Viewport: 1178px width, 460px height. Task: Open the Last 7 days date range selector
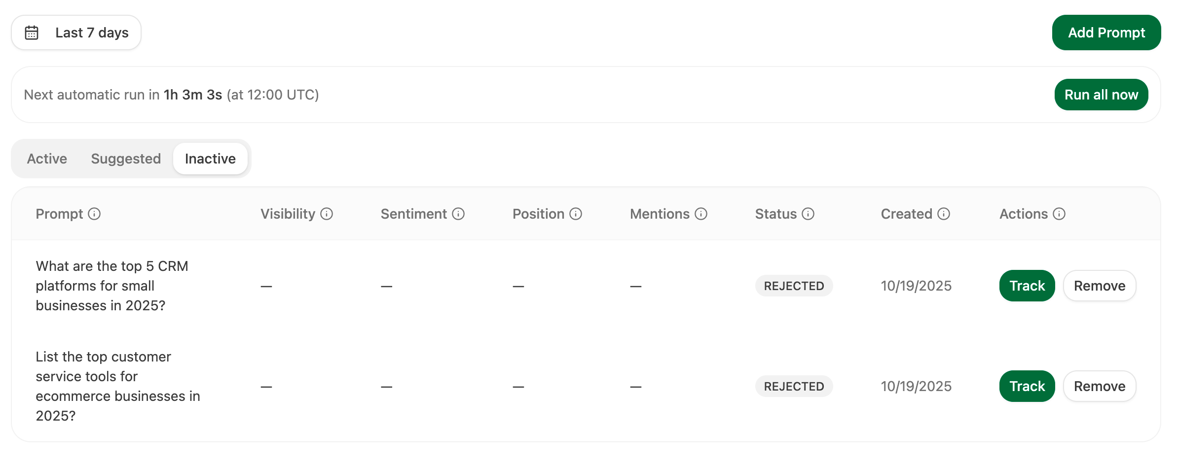click(x=76, y=33)
